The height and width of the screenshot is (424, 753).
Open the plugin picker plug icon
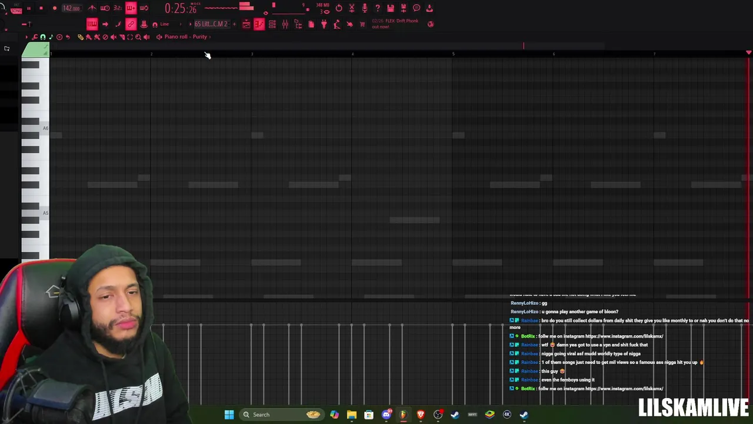point(324,24)
